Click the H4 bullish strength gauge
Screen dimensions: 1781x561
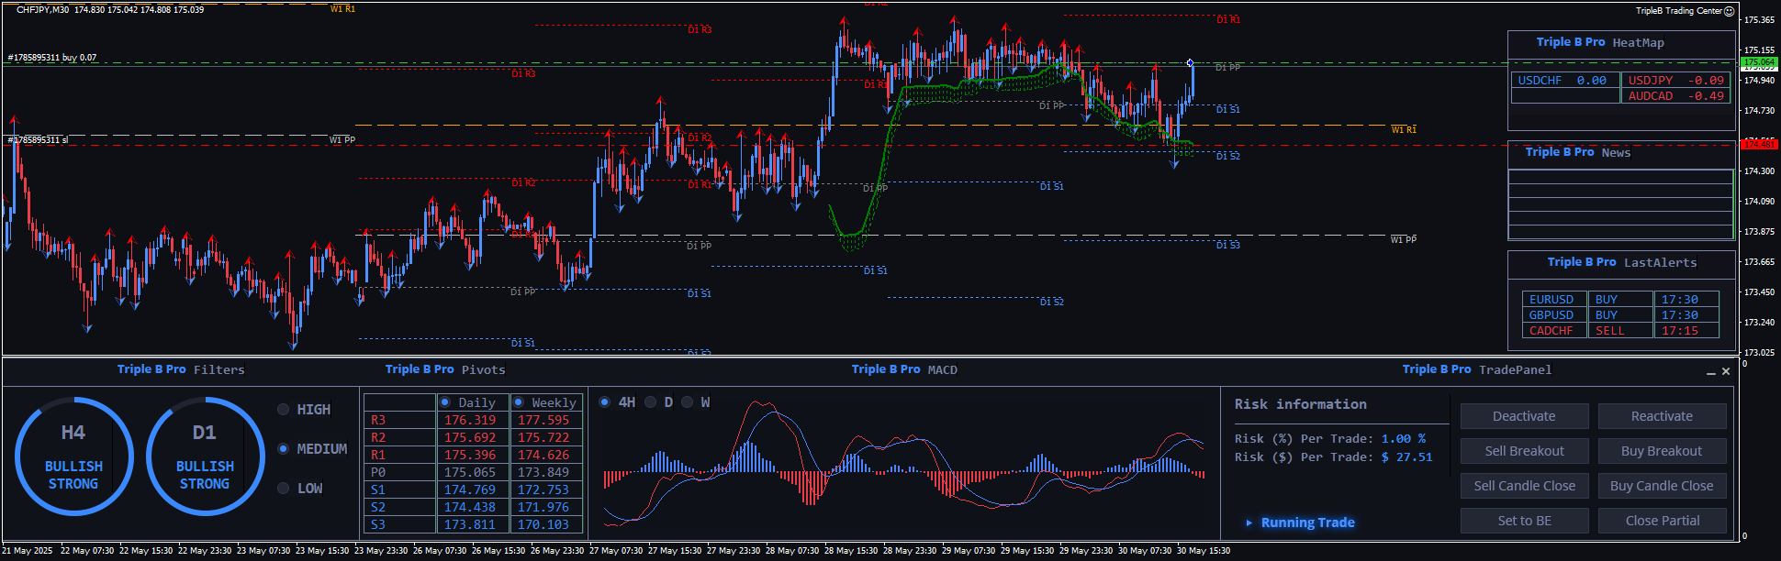click(73, 456)
